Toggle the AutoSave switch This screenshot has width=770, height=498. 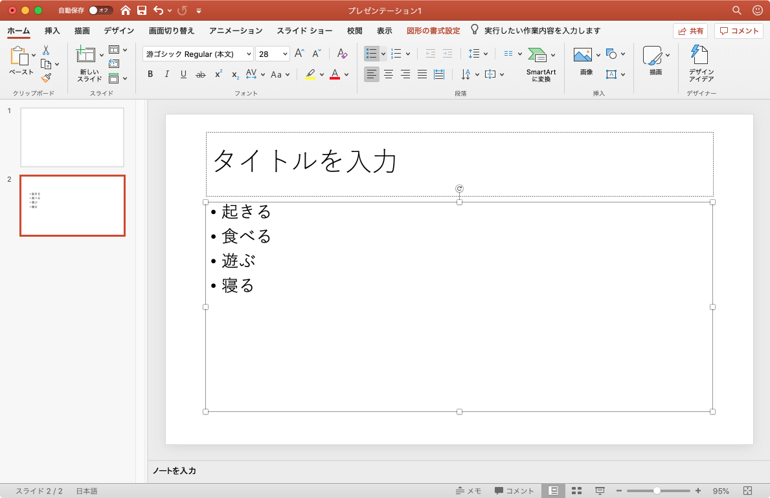[x=100, y=10]
